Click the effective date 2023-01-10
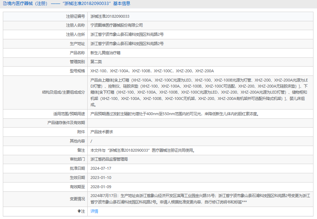 pyautogui.click(x=101, y=178)
